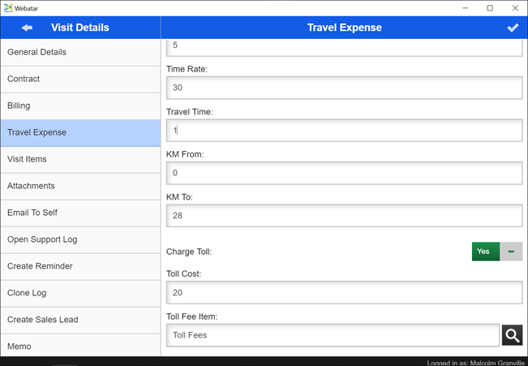Select Travel Expense menu item
Screen dimensions: 528x366
pos(79,132)
